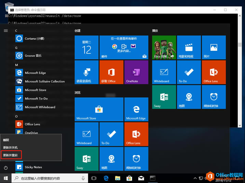Open Microsoft Edge tile in 浏览 group
Viewport: 245px width, 183px height.
136,109
